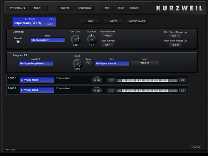Click Layer 1 Level -1 dB field

click(97, 80)
